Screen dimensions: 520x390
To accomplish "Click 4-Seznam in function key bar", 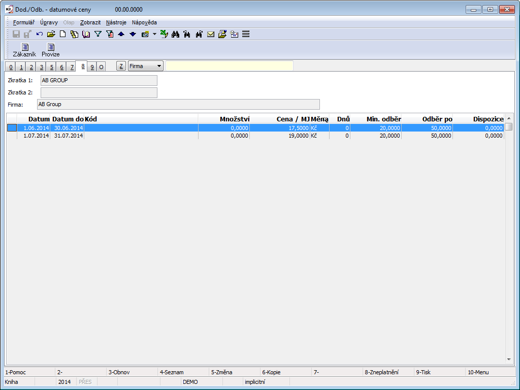I will click(184, 372).
